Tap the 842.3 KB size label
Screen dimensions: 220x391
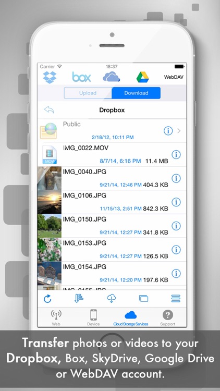point(156,209)
